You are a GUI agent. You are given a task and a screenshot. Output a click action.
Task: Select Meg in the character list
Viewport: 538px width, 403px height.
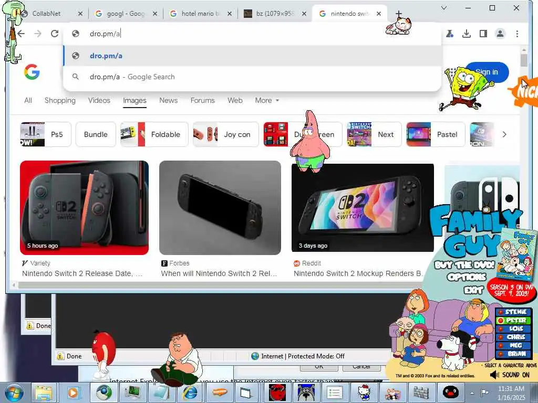pyautogui.click(x=513, y=345)
